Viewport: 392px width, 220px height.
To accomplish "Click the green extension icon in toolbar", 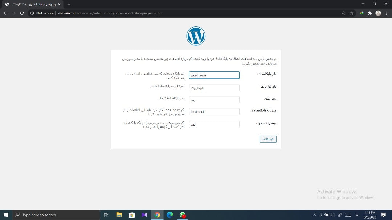I will [362, 13].
